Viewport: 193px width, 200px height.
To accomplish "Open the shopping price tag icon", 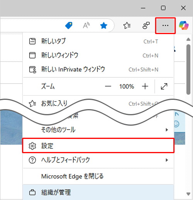I will tap(69, 26).
